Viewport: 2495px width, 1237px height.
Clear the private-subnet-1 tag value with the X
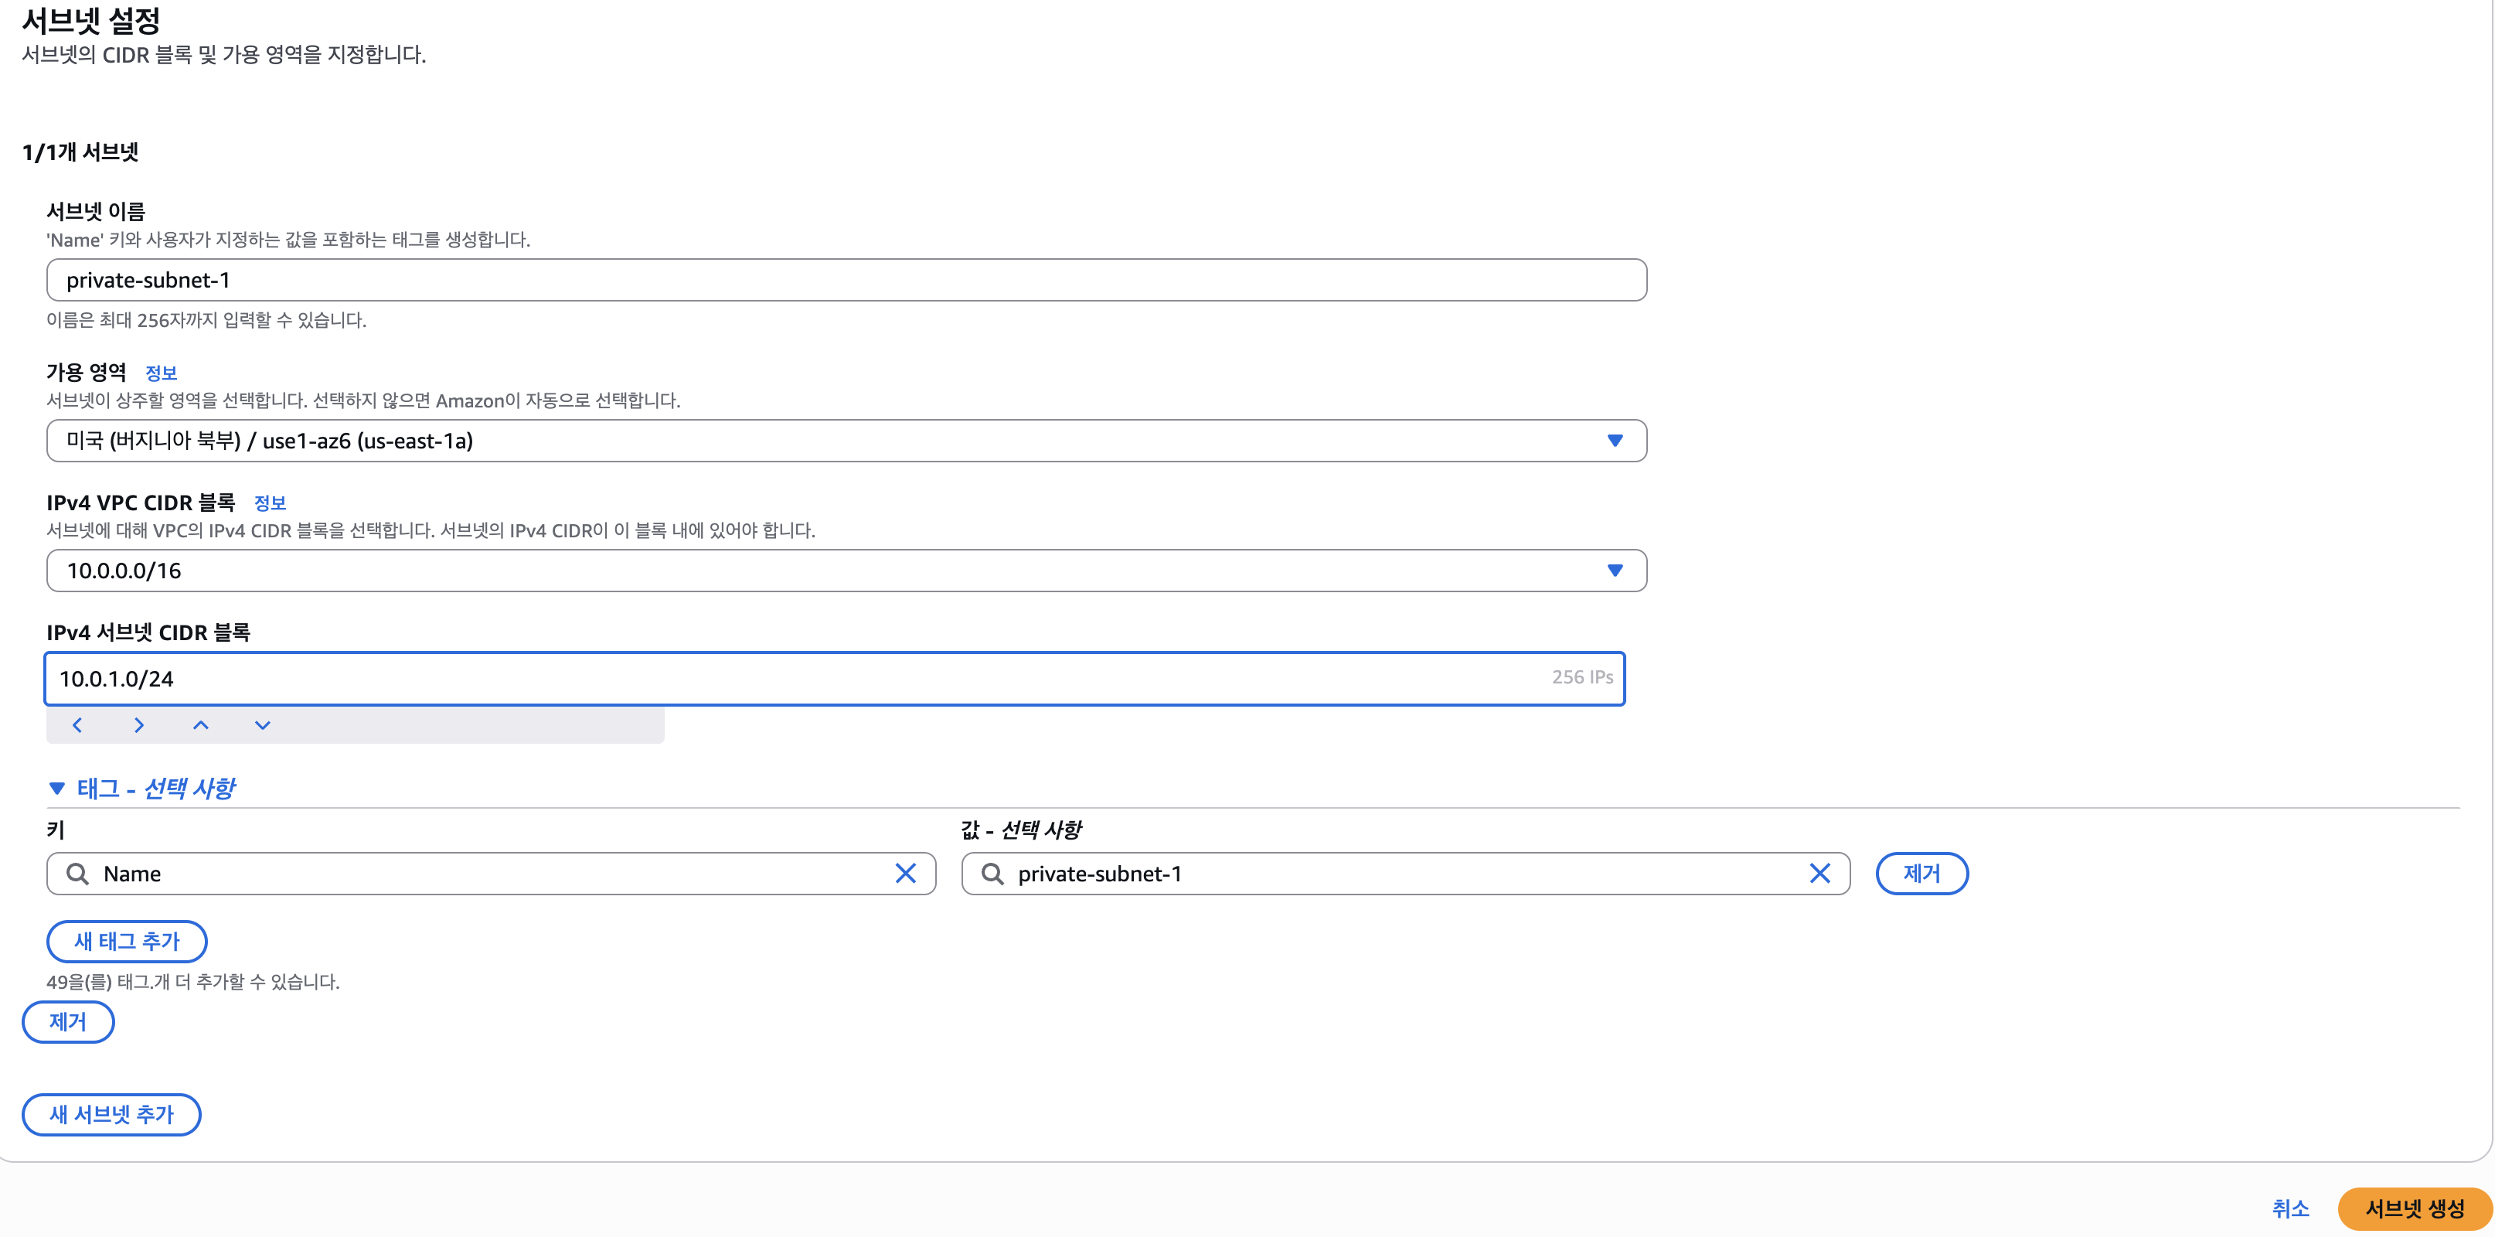(x=1820, y=874)
